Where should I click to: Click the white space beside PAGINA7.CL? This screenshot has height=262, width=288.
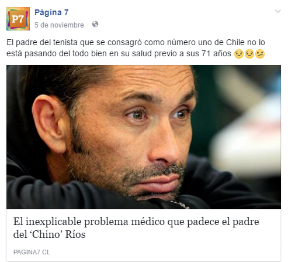[x=165, y=252]
